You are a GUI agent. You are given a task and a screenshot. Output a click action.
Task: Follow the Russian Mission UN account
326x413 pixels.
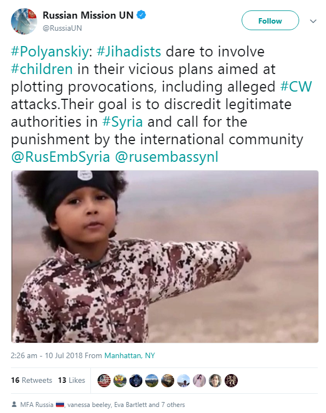270,20
